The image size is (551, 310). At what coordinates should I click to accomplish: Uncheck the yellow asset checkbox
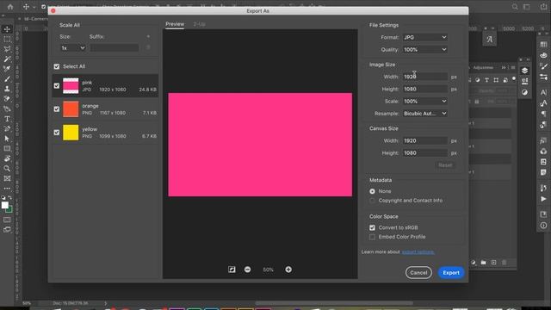click(x=57, y=133)
